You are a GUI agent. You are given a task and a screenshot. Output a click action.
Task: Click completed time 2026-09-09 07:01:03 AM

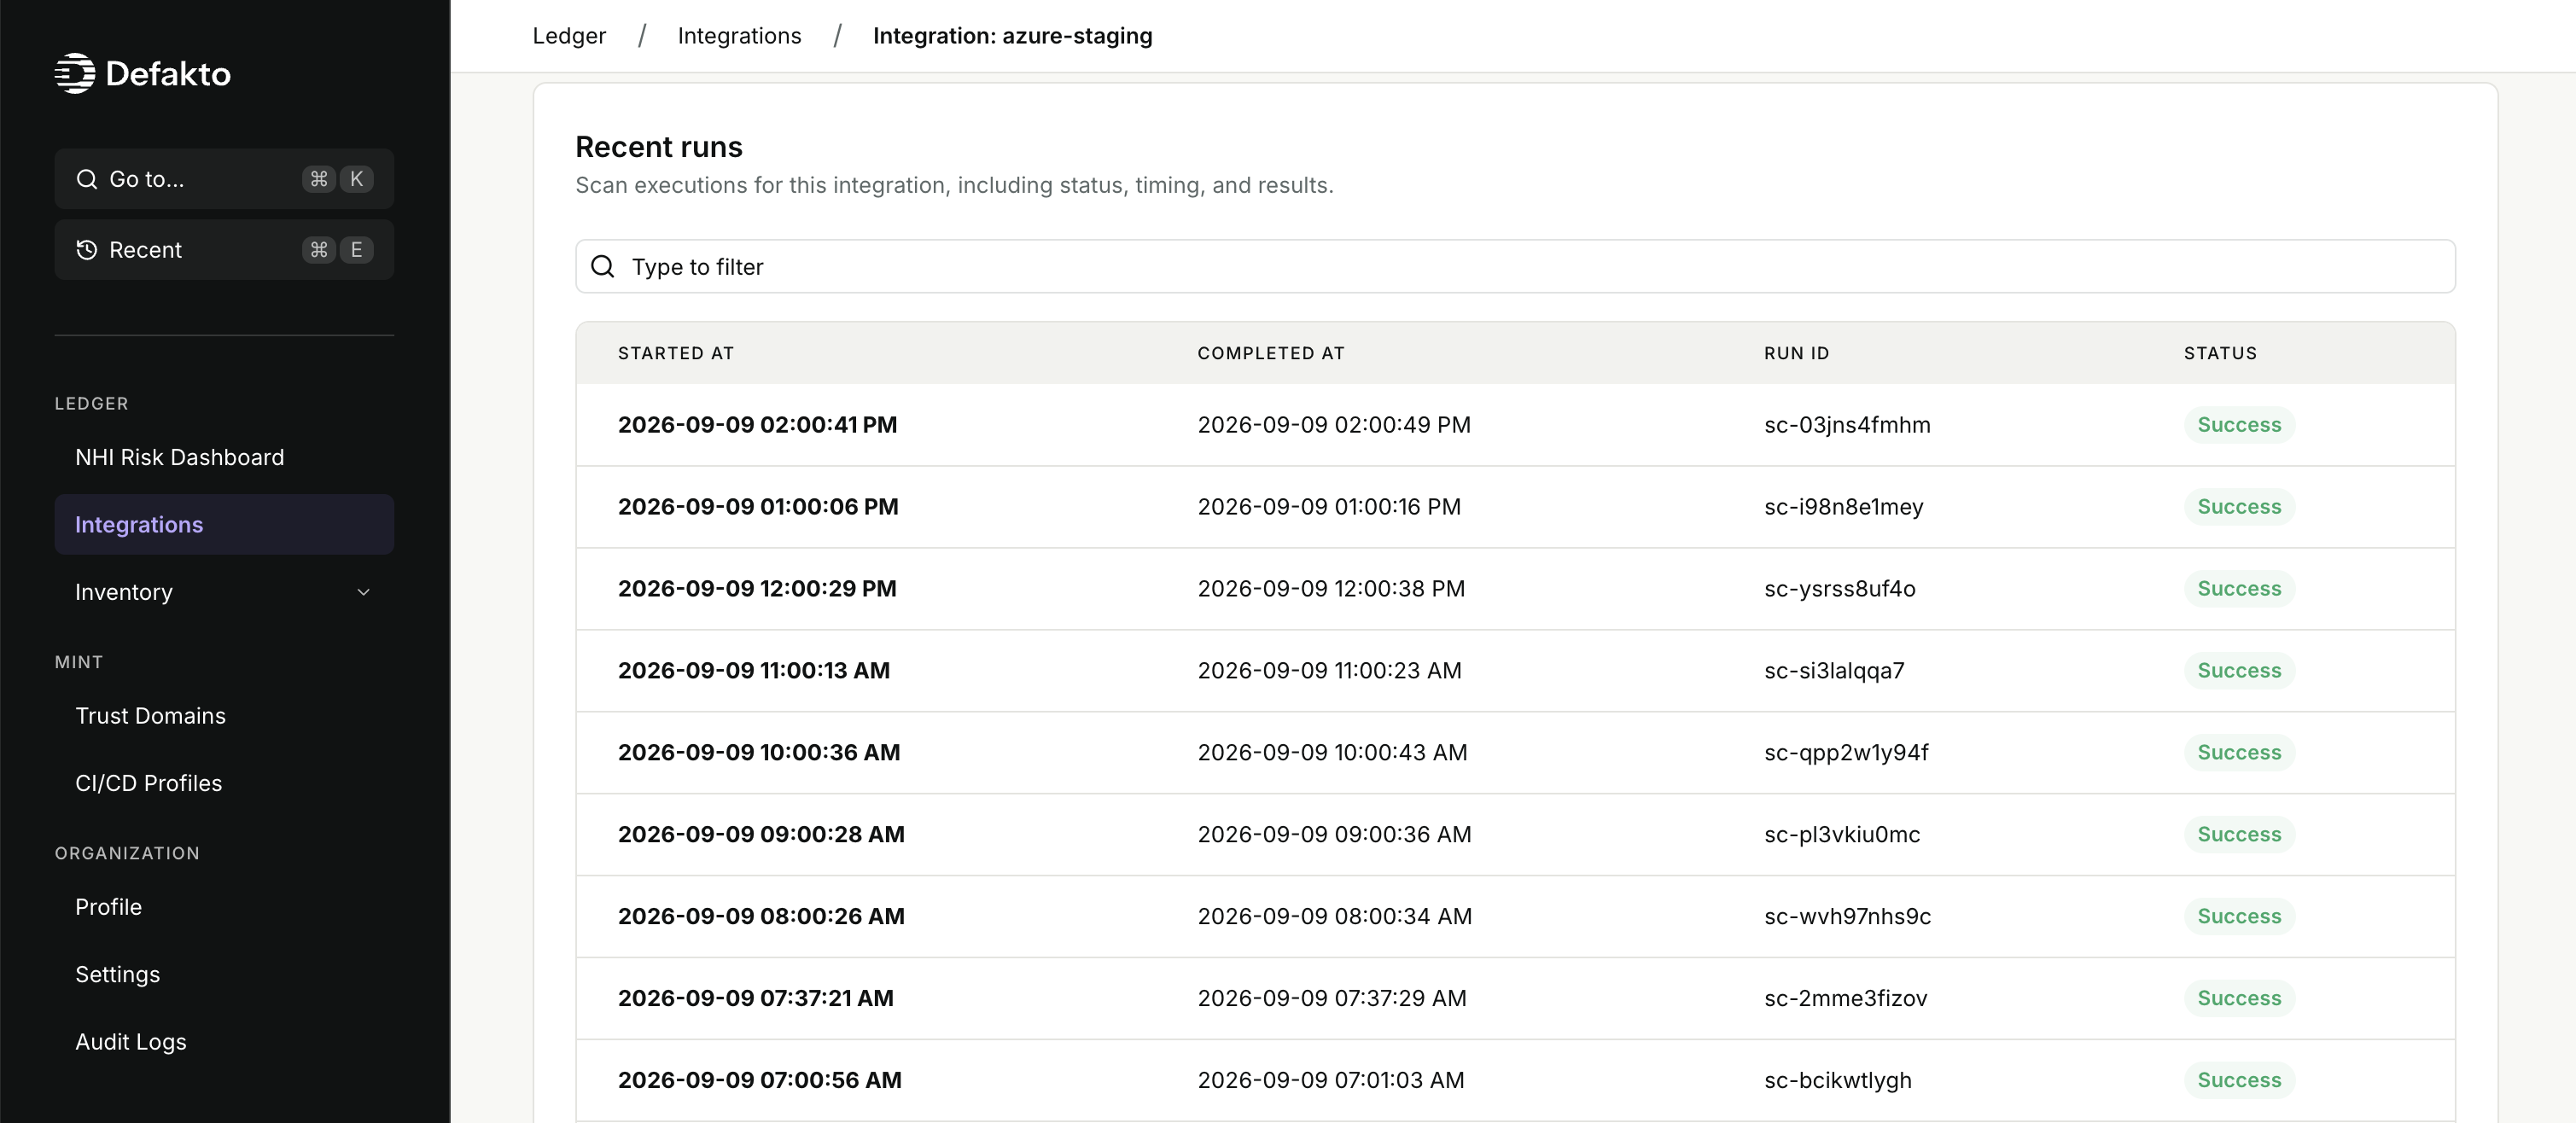(x=1331, y=1081)
